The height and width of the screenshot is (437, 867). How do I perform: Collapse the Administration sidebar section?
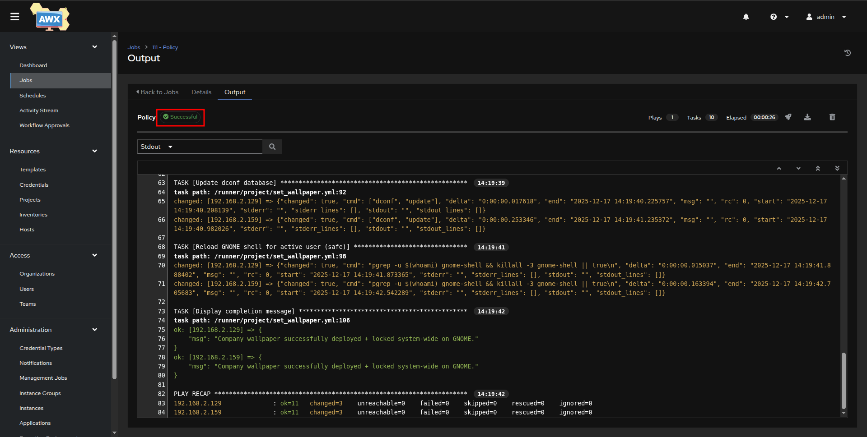point(94,330)
